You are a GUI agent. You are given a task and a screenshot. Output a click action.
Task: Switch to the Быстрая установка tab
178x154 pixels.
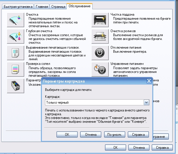click(18, 6)
